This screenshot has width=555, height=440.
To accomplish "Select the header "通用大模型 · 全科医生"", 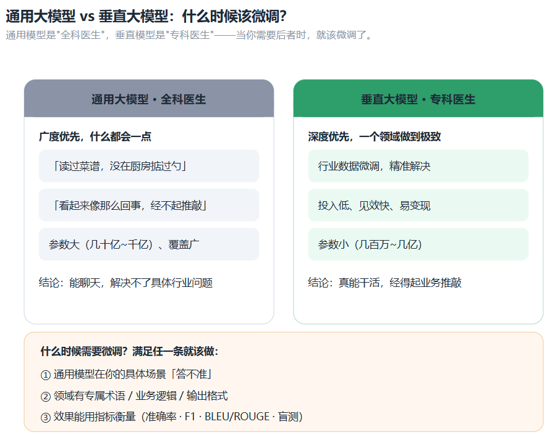I will click(x=149, y=99).
